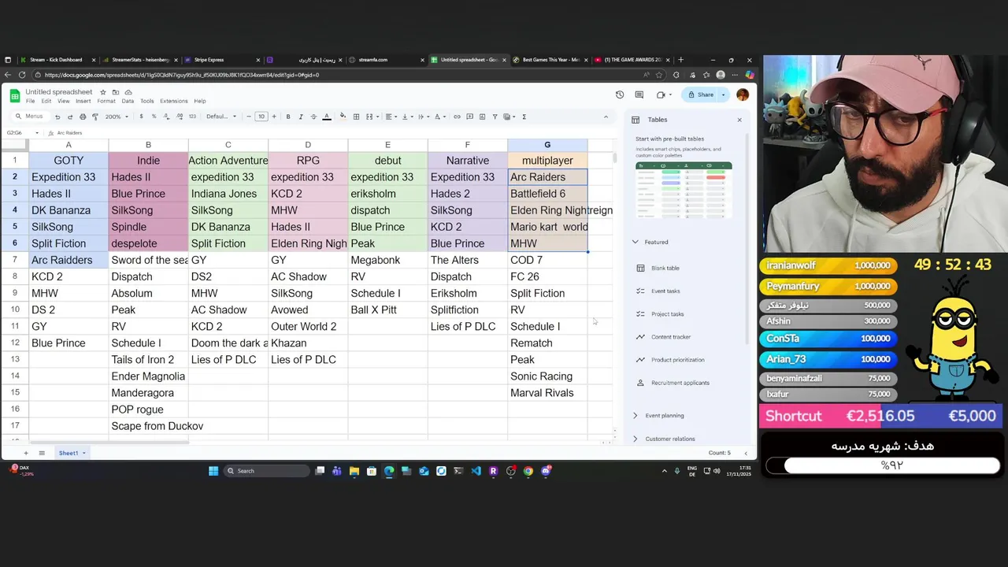Insert chart from toolbar
Image resolution: width=1008 pixels, height=567 pixels.
482,117
